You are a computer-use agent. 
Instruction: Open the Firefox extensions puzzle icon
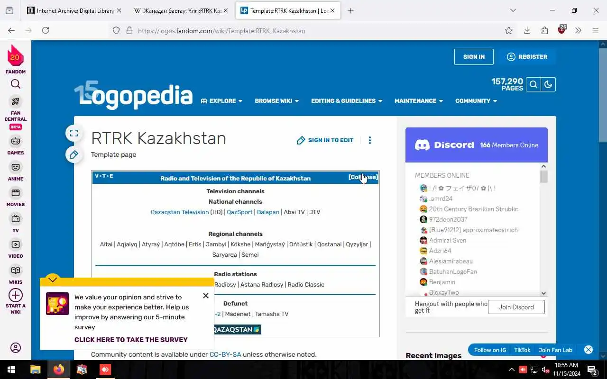(x=544, y=30)
